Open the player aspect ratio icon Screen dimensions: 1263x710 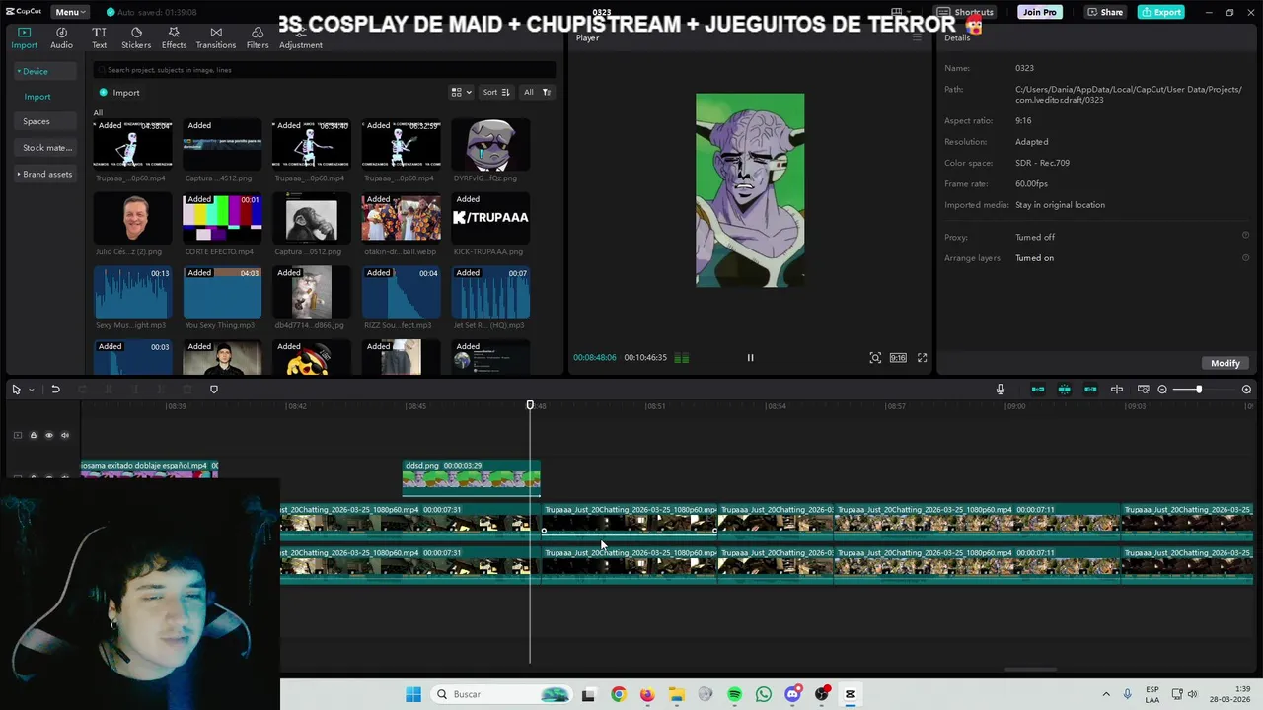pos(898,358)
